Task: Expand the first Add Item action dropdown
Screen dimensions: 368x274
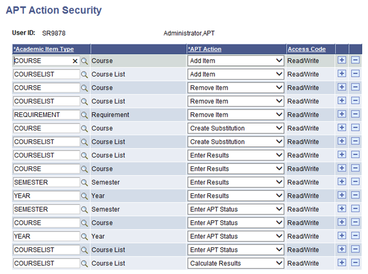Action: pyautogui.click(x=236, y=60)
